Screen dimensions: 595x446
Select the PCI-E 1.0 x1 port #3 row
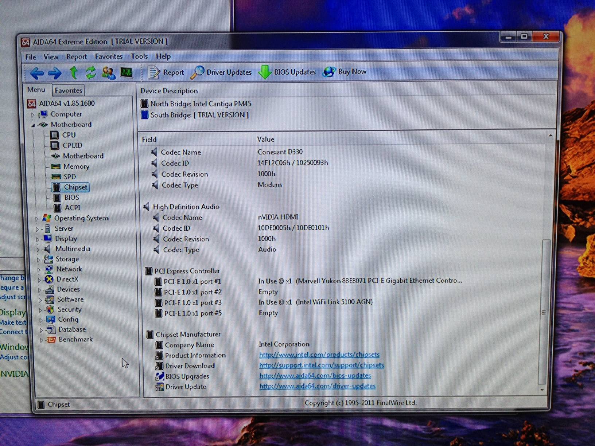pos(264,302)
